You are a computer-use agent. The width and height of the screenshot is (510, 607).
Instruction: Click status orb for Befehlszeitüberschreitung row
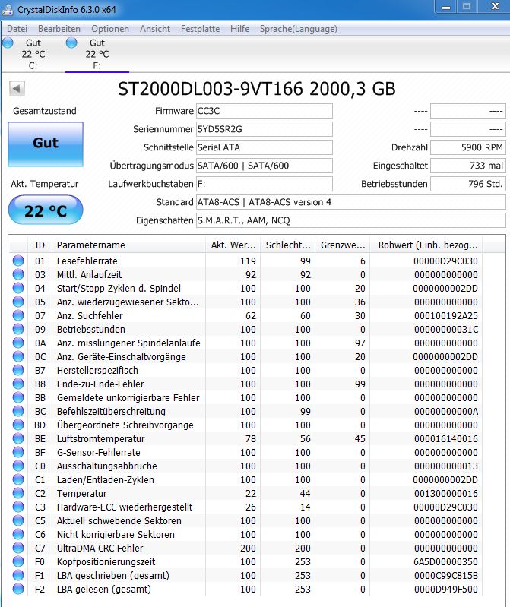click(18, 411)
